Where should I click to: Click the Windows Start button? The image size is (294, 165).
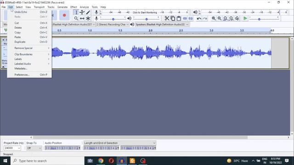pyautogui.click(x=5, y=161)
